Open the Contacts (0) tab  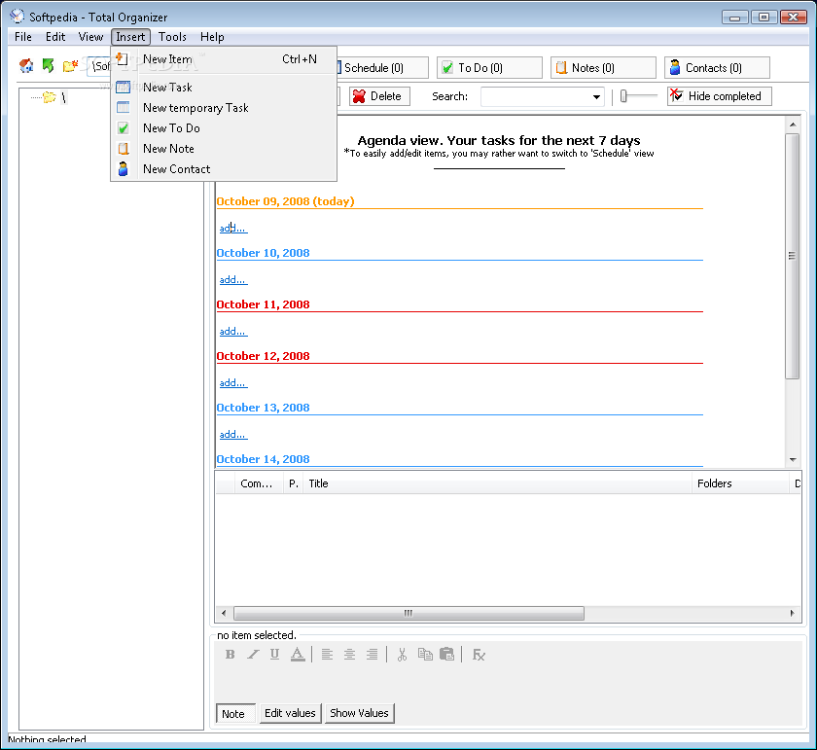(x=717, y=68)
